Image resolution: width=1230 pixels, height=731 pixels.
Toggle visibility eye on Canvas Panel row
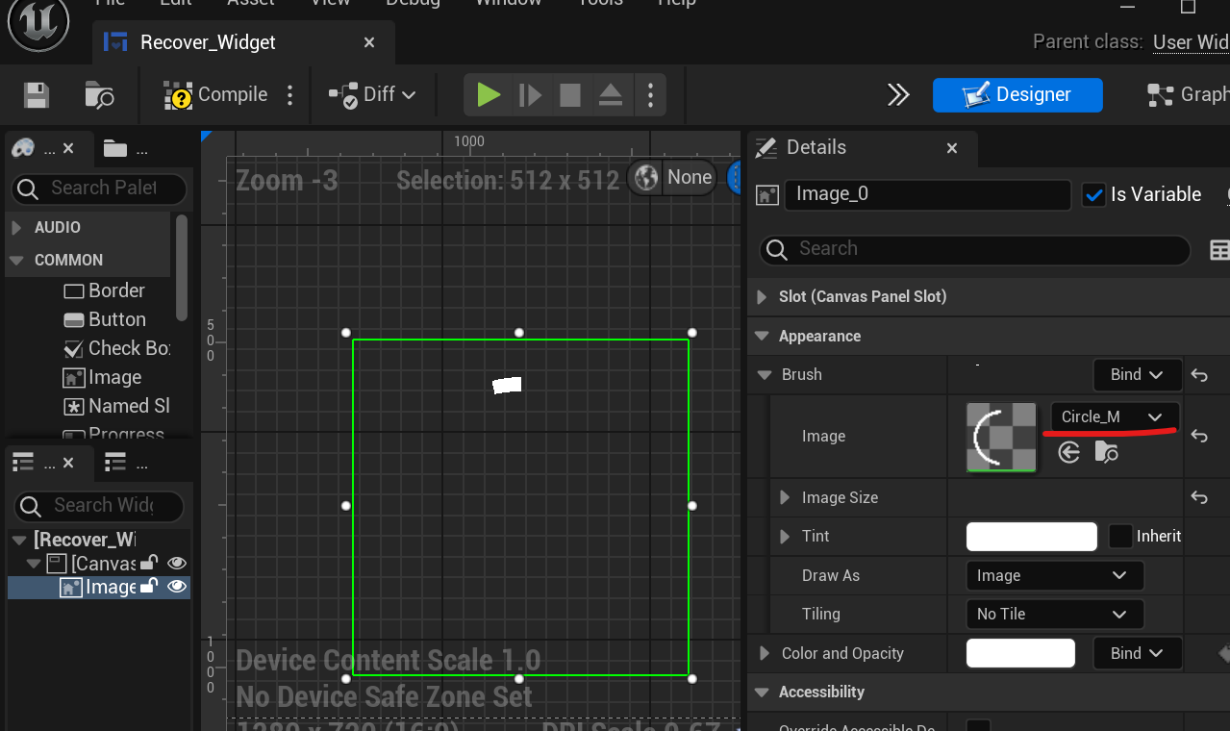[177, 563]
